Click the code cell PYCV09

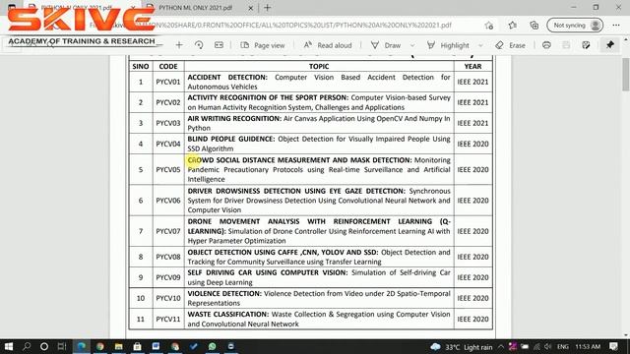(x=168, y=277)
